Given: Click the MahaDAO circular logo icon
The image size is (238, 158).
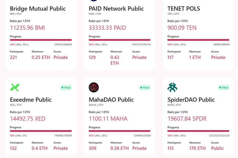Looking at the screenshot, I should click(94, 87).
